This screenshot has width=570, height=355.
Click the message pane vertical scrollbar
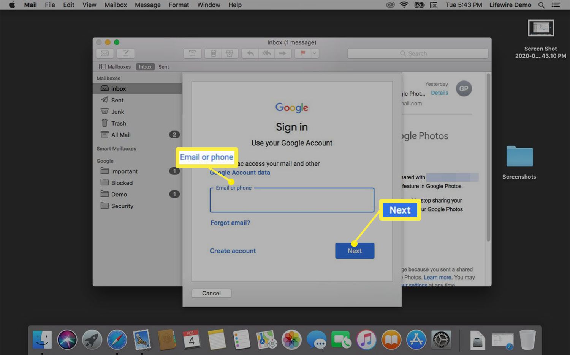point(488,157)
